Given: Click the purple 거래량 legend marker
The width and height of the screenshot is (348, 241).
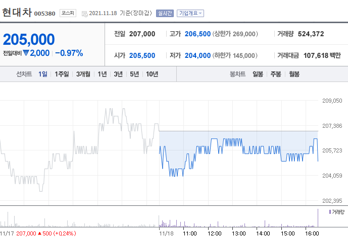Looking at the screenshot, I should [x=330, y=212].
